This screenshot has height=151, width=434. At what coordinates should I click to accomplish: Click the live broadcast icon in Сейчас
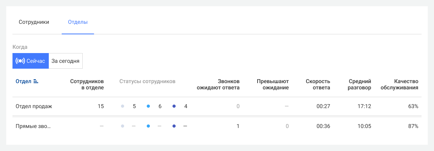tap(20, 61)
